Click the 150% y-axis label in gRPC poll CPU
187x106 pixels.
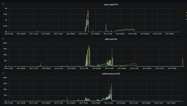tap(5, 49)
